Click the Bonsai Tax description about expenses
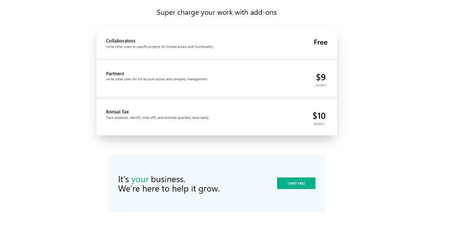The width and height of the screenshot is (457, 225). coord(158,118)
